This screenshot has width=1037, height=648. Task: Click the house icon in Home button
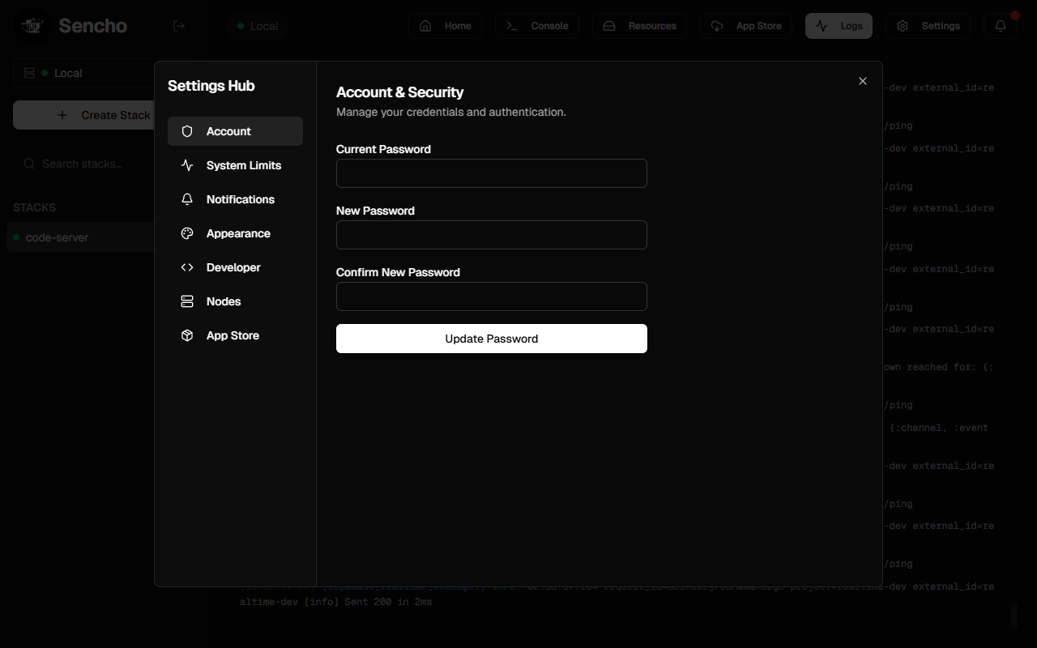(425, 26)
